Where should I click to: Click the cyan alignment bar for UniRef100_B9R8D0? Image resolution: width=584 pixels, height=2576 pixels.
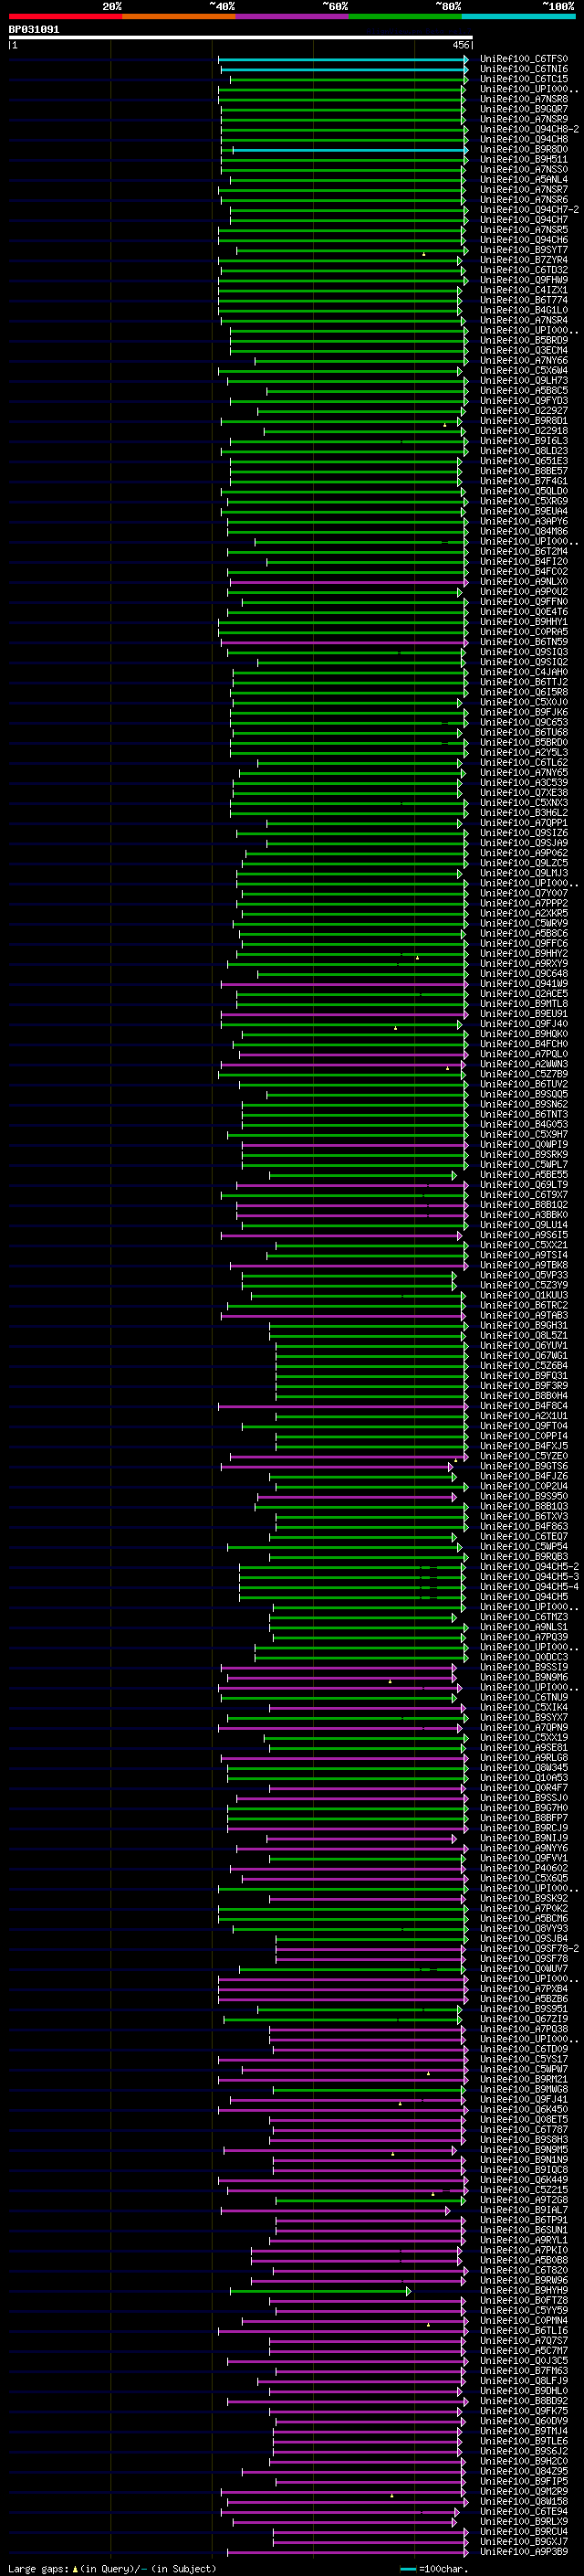(x=350, y=150)
